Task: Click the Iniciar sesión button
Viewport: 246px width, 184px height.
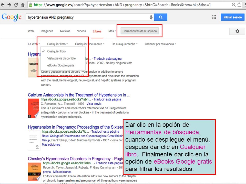Action: click(232, 17)
